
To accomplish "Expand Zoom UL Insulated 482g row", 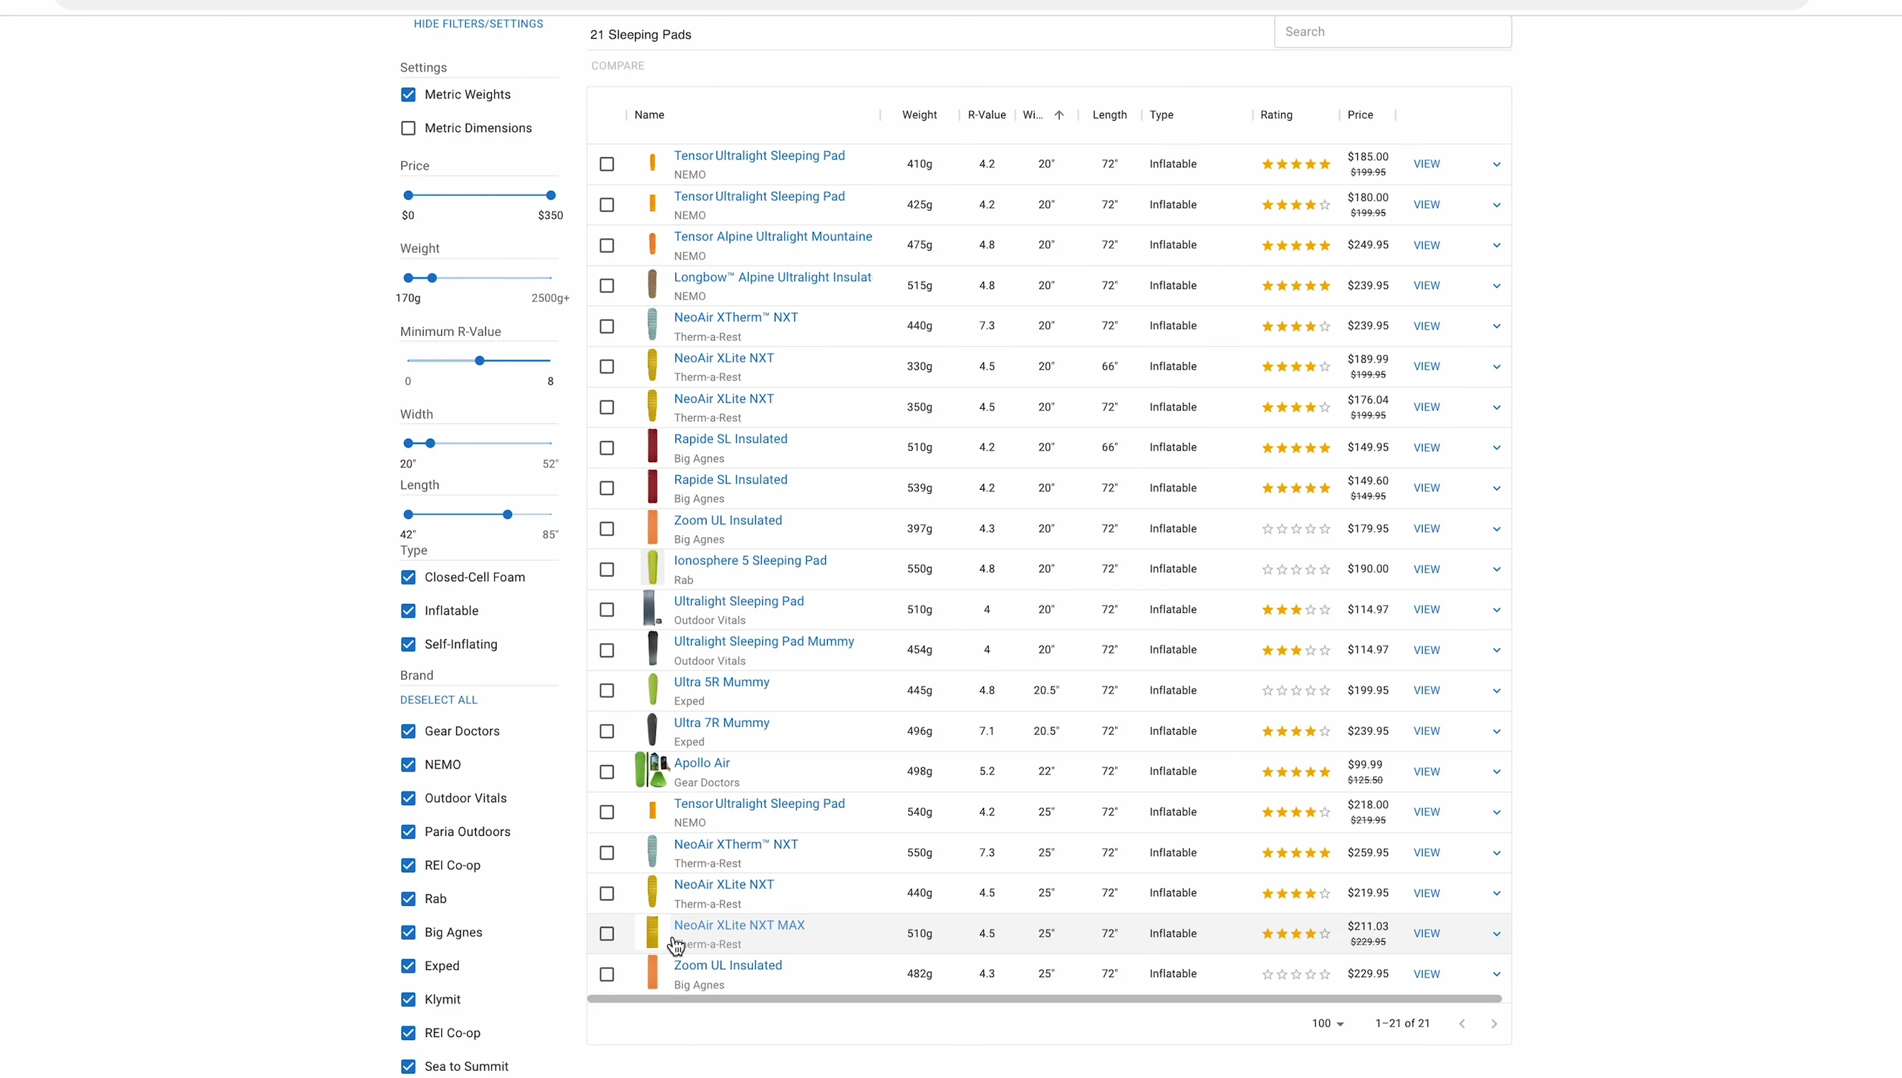I will [1497, 974].
